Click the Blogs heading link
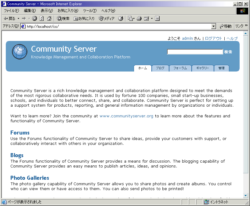Viewport: 250px width, 206px height. (17, 155)
